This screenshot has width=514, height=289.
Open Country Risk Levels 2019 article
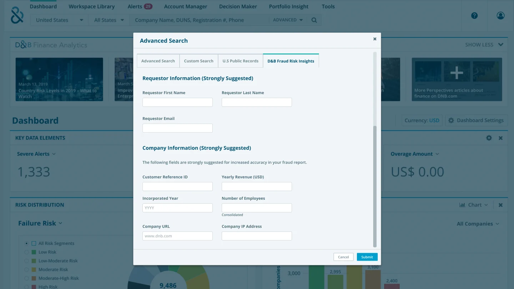coord(59,79)
